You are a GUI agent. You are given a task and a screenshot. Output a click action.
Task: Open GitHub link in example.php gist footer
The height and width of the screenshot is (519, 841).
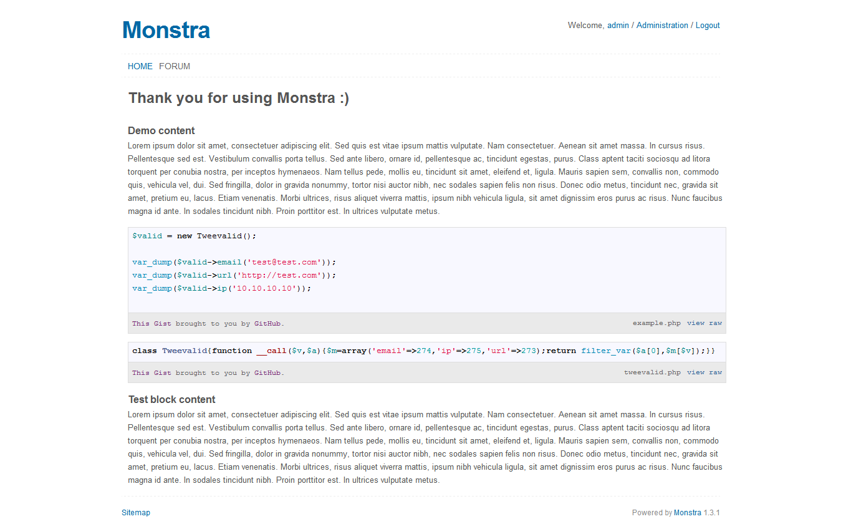coord(267,324)
